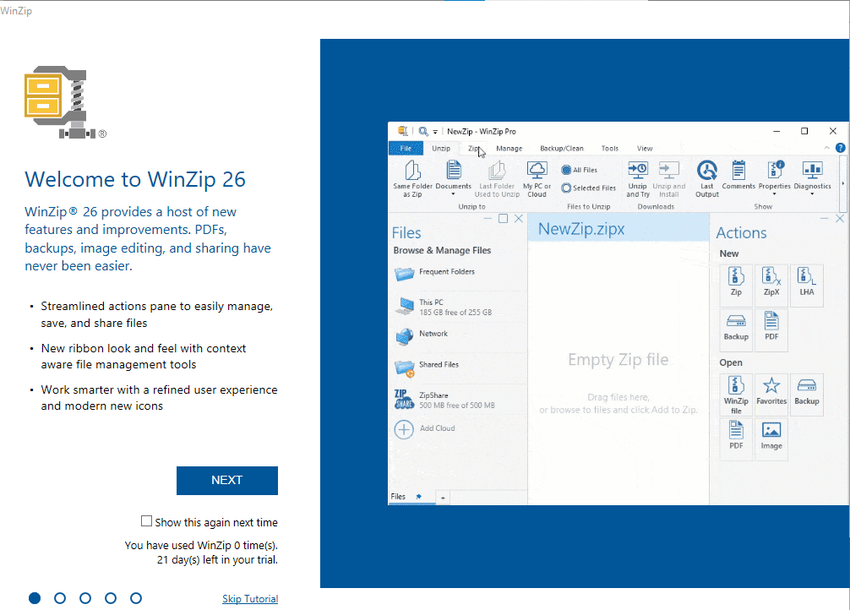This screenshot has height=610, width=850.
Task: Go to the second tutorial page dot
Action: click(60, 598)
